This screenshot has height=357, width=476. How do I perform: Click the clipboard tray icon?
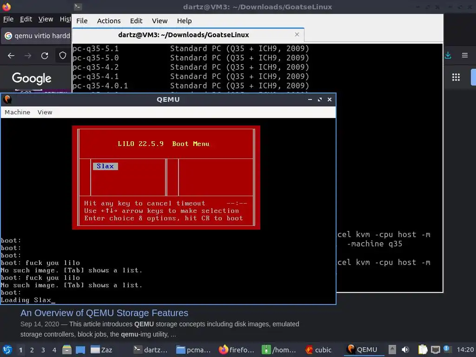[422, 350]
